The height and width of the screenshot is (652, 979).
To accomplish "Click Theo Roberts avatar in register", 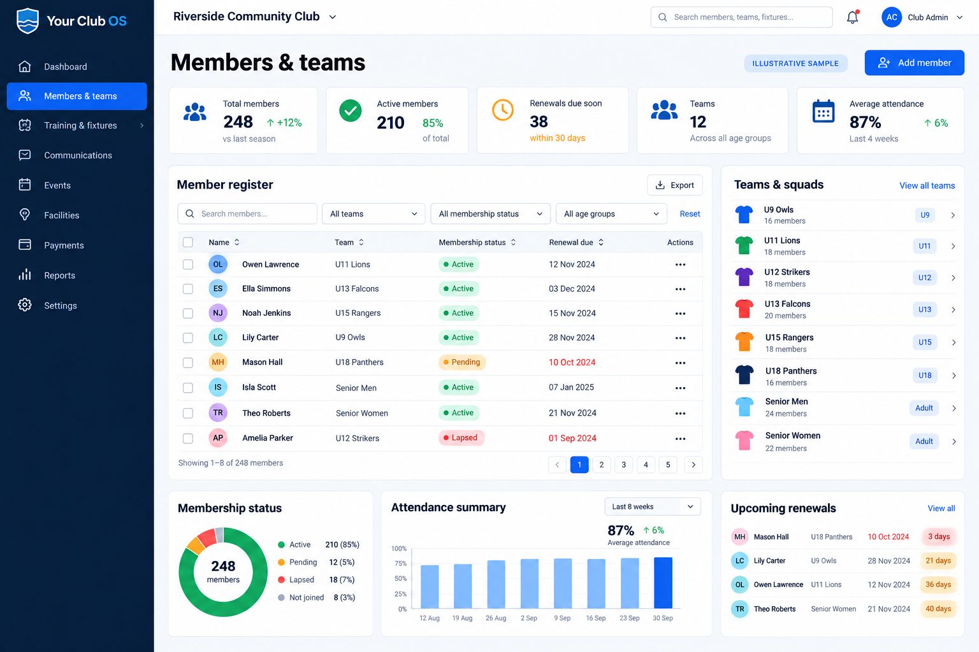I will [218, 413].
